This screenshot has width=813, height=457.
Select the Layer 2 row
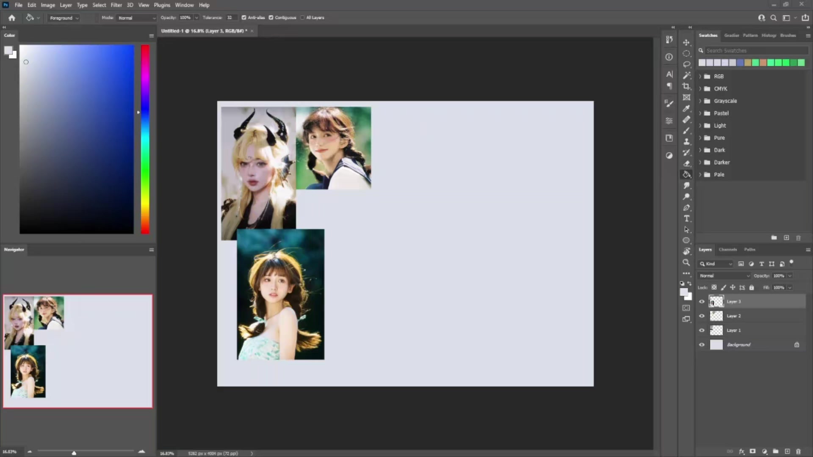pos(751,316)
